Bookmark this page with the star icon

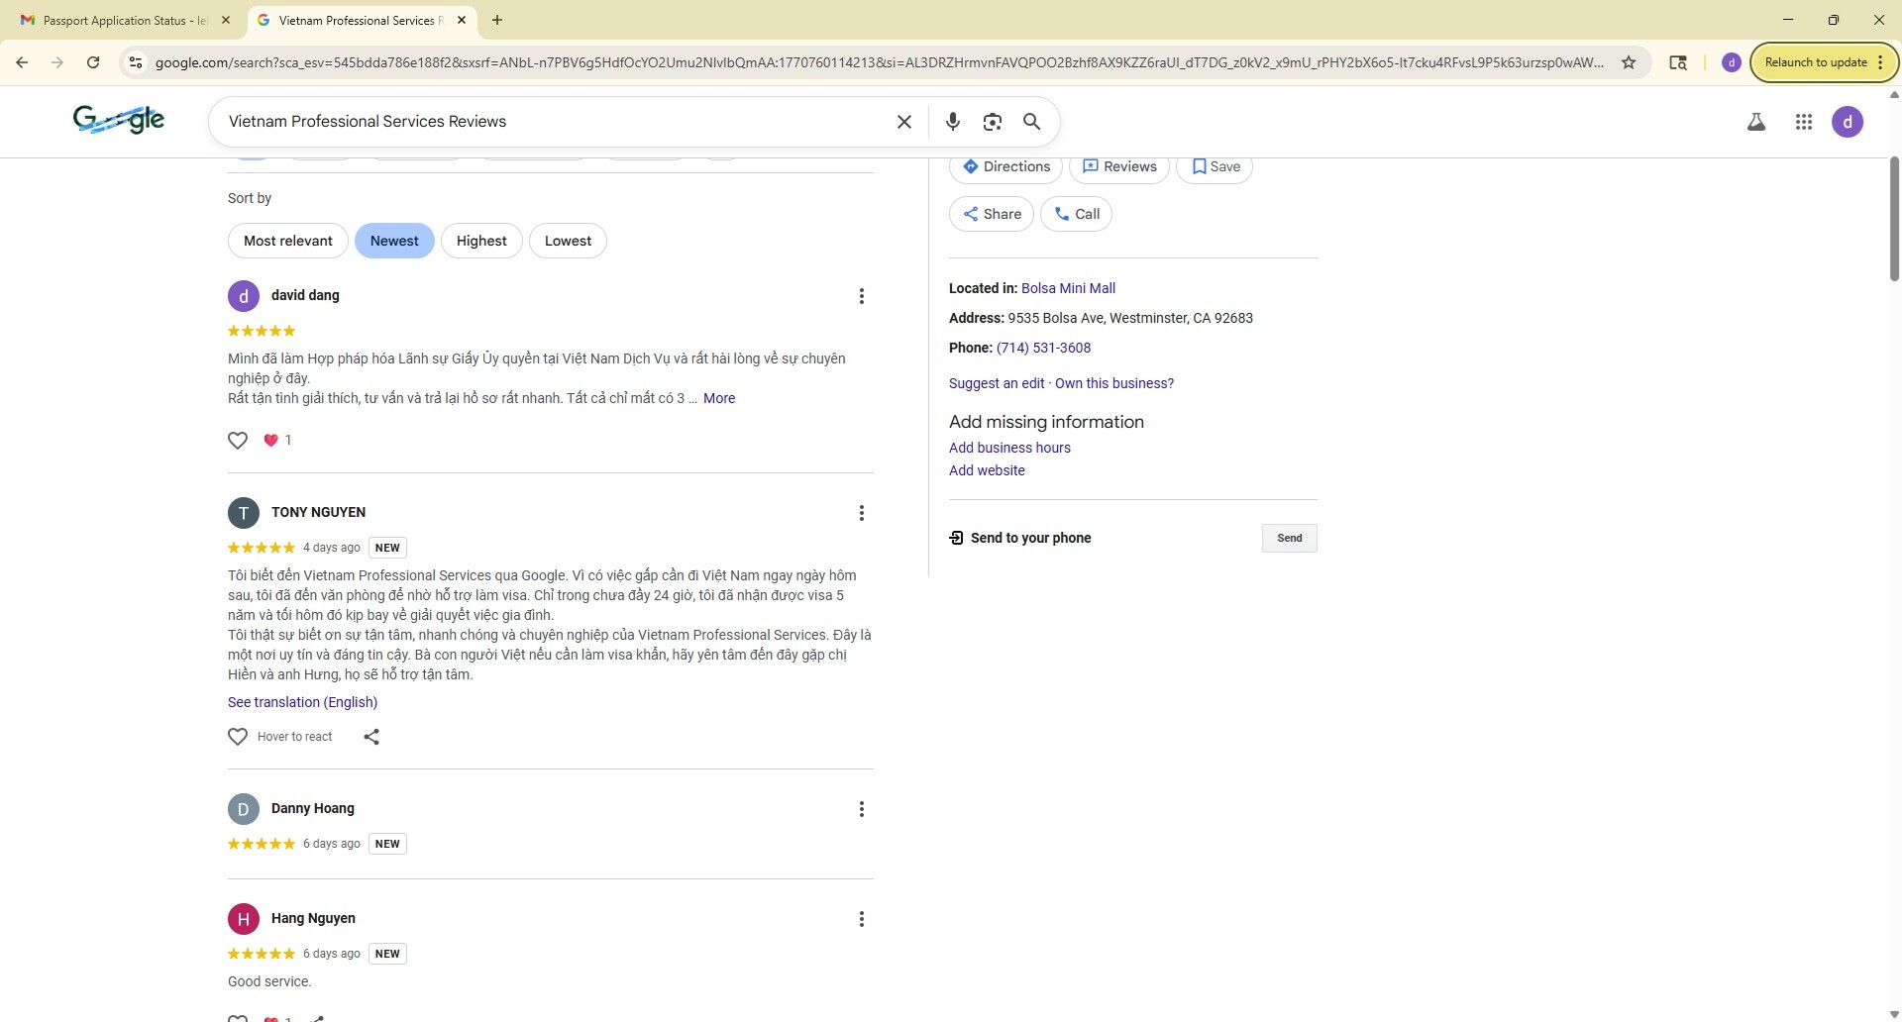pyautogui.click(x=1628, y=62)
